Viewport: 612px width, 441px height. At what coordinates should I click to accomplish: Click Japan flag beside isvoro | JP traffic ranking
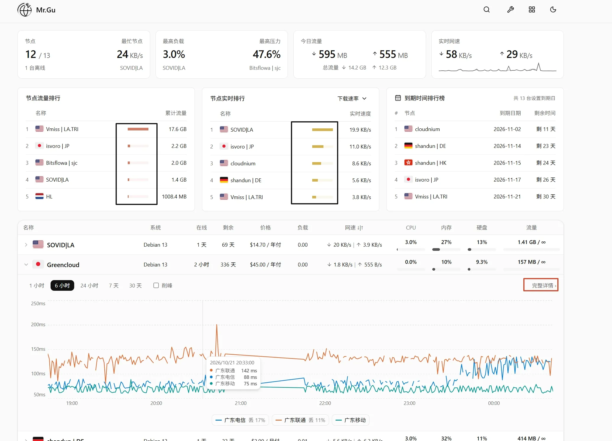pos(39,146)
